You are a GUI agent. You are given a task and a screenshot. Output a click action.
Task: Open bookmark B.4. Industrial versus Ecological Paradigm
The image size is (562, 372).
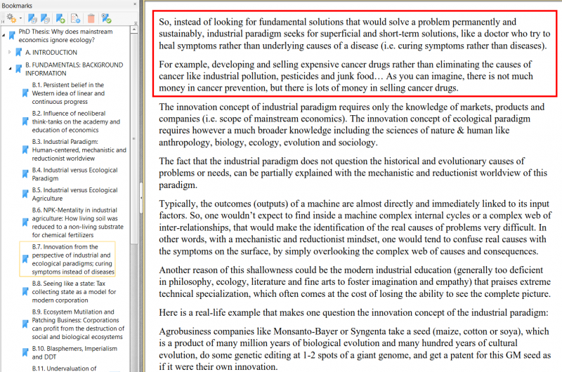[x=74, y=174]
